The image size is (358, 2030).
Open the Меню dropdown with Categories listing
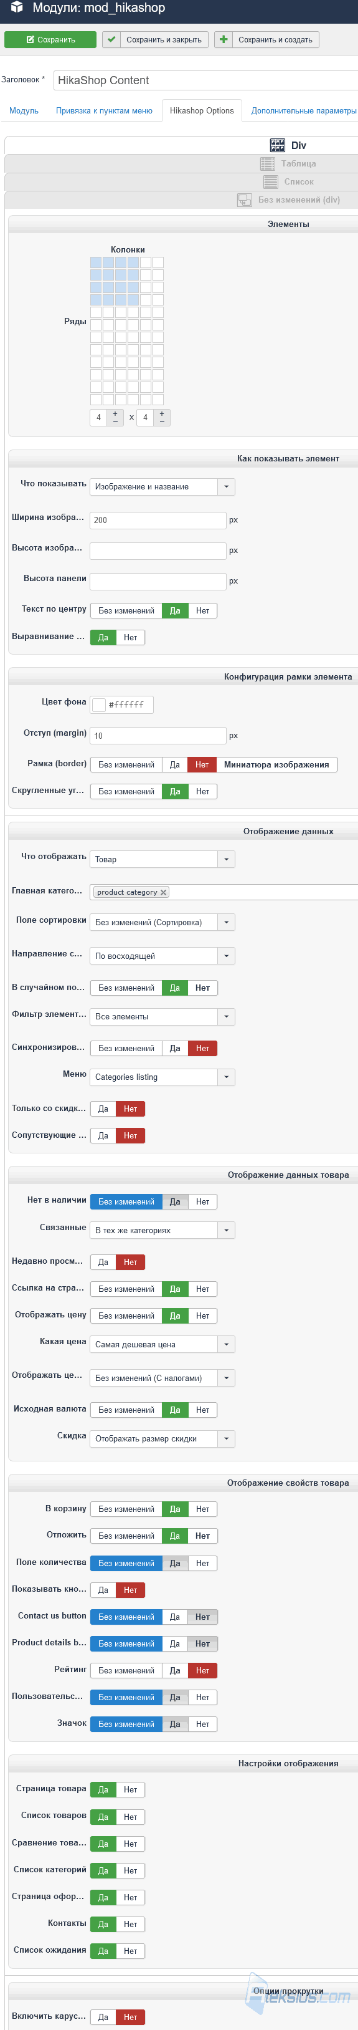coord(162,1077)
